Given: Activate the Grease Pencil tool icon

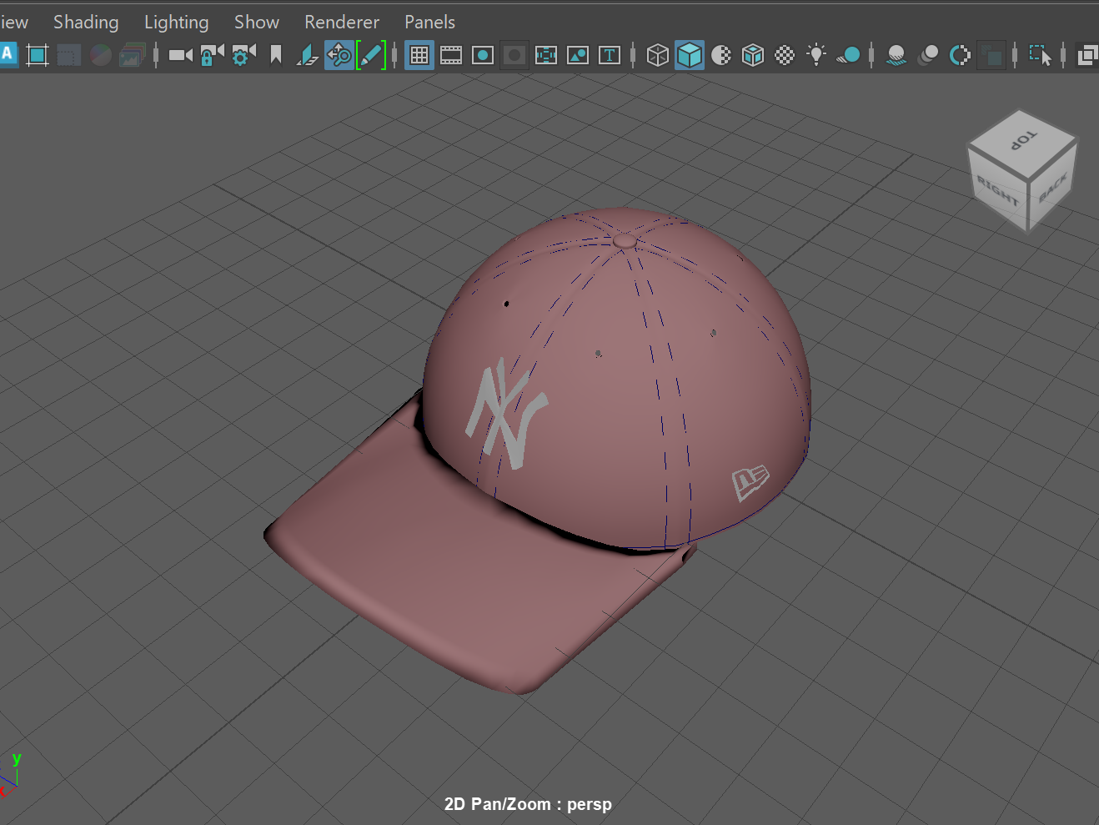Looking at the screenshot, I should tap(371, 55).
